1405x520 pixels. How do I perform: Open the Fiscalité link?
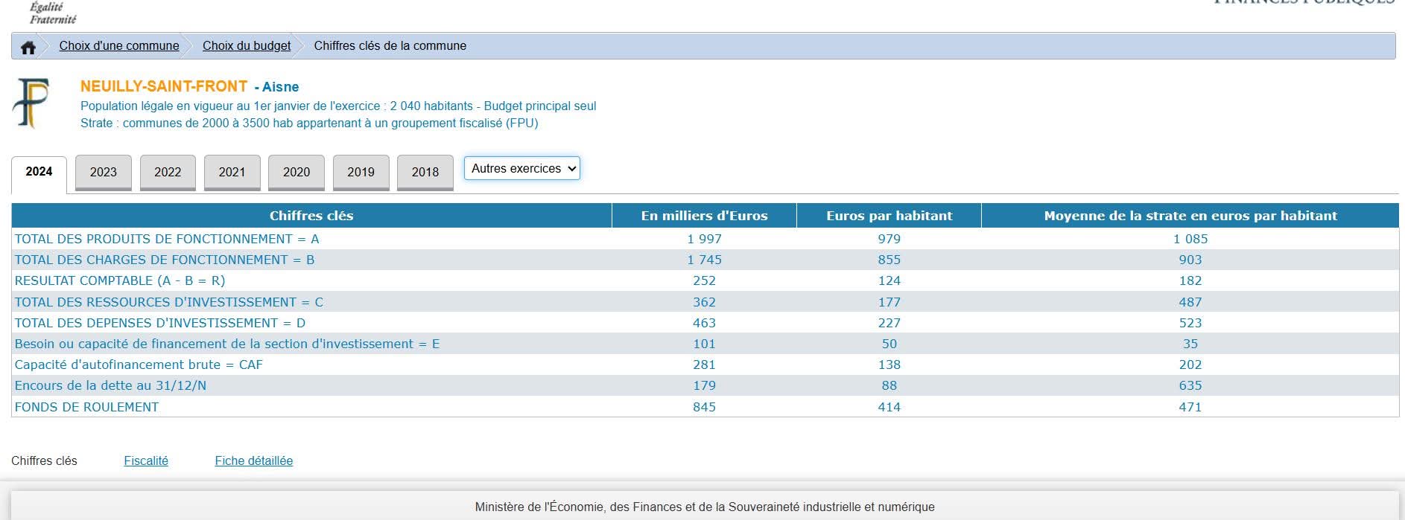click(146, 460)
